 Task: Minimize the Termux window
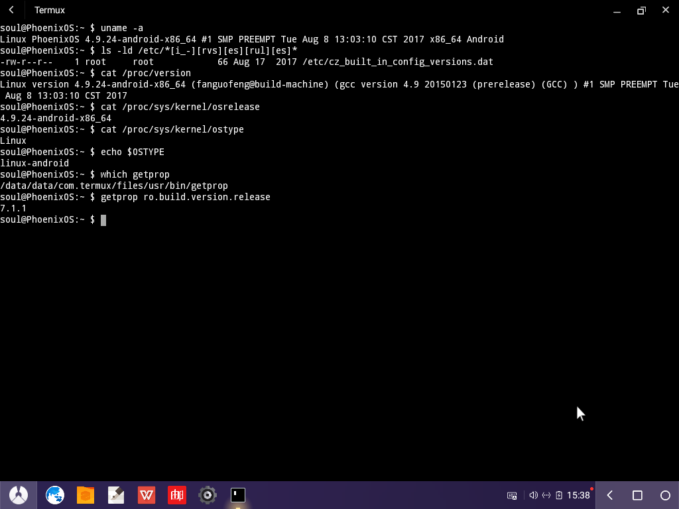pyautogui.click(x=617, y=11)
